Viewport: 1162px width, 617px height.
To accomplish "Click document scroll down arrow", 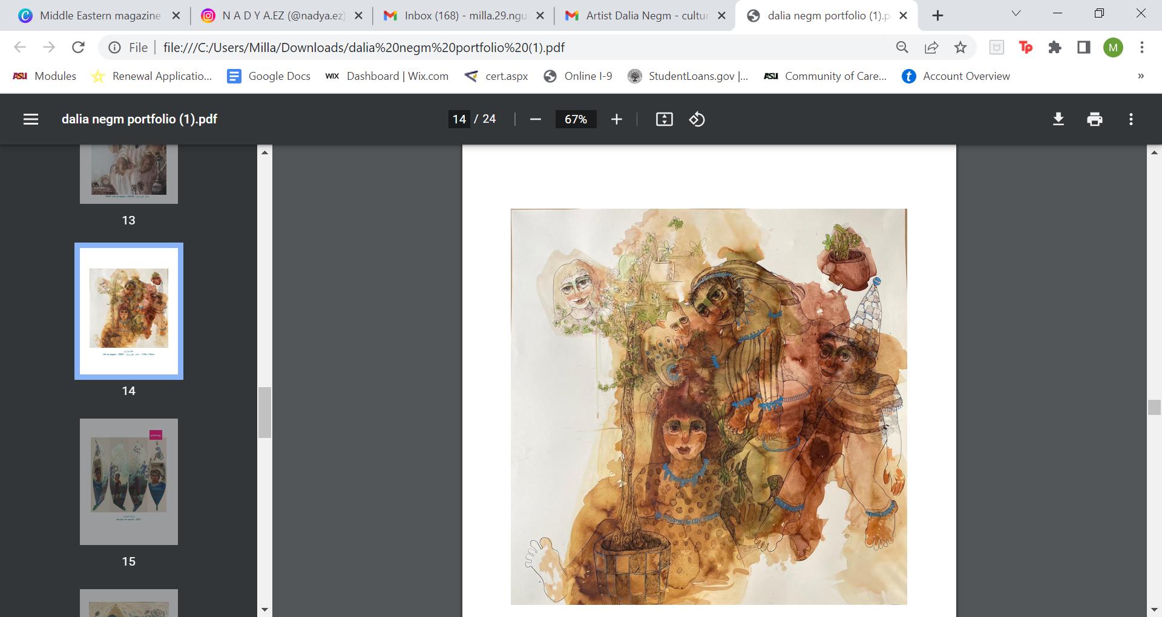I will click(x=1154, y=609).
